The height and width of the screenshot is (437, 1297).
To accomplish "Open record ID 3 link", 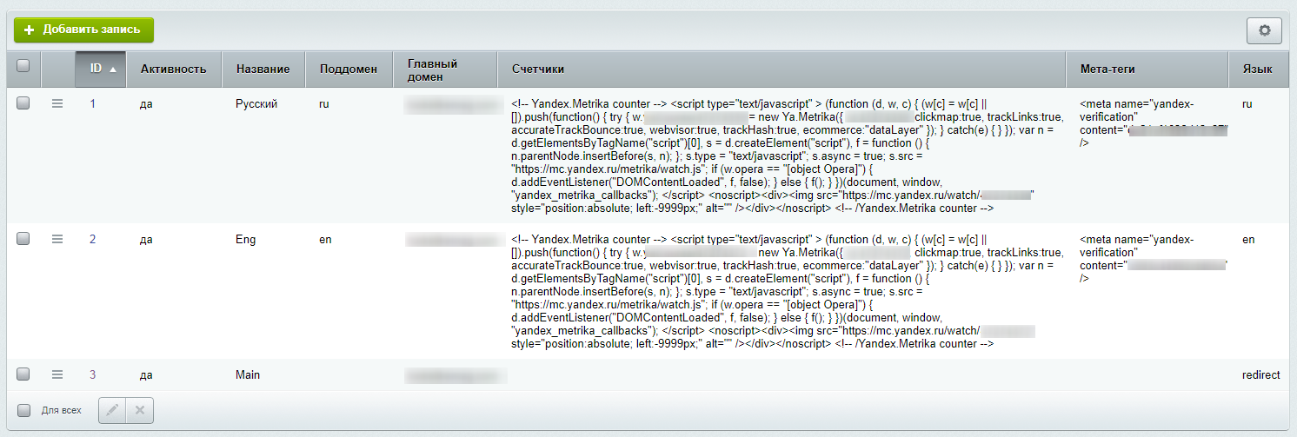I will 93,375.
